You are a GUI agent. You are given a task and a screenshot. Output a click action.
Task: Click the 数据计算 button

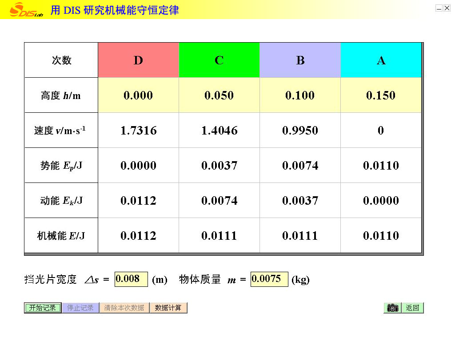pyautogui.click(x=168, y=308)
